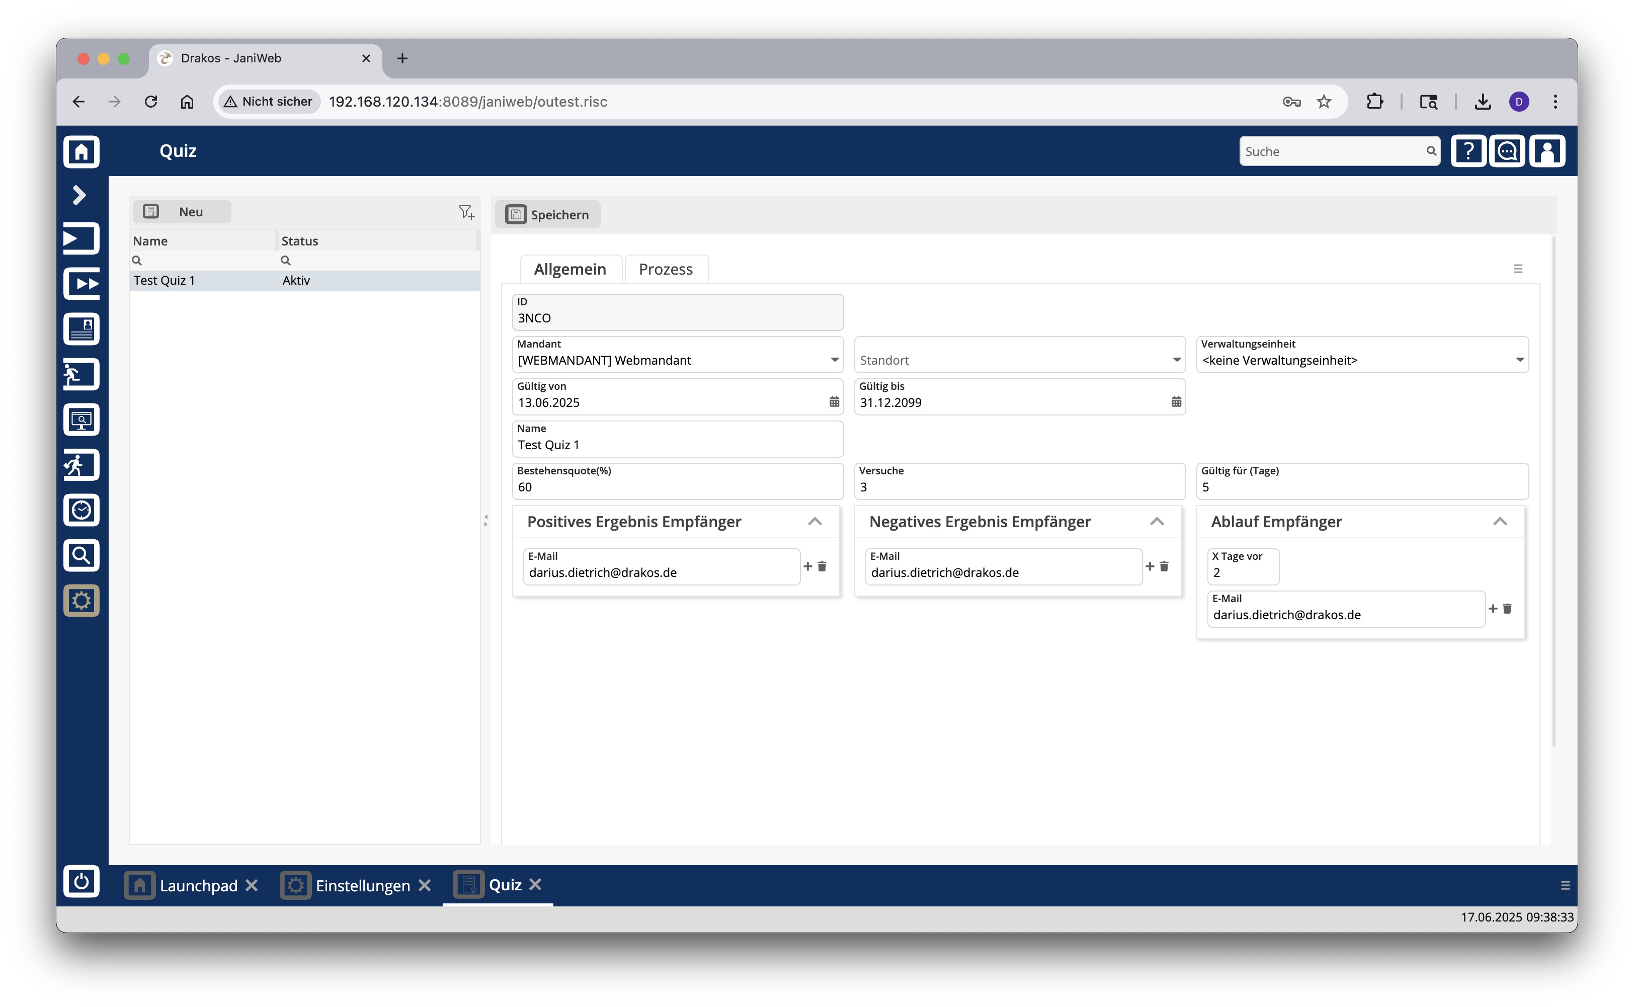Click the power logout icon
This screenshot has height=1007, width=1634.
[81, 882]
